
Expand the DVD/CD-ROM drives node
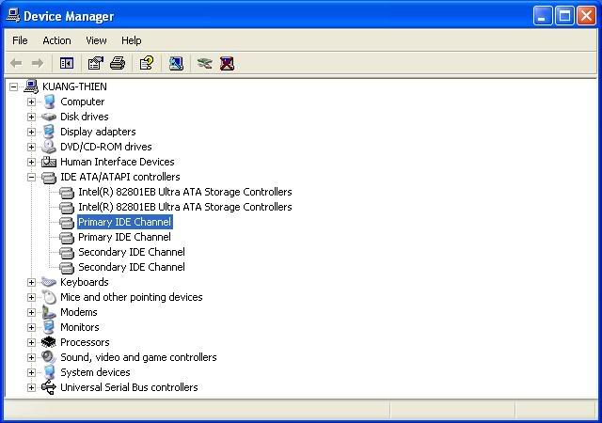(31, 147)
